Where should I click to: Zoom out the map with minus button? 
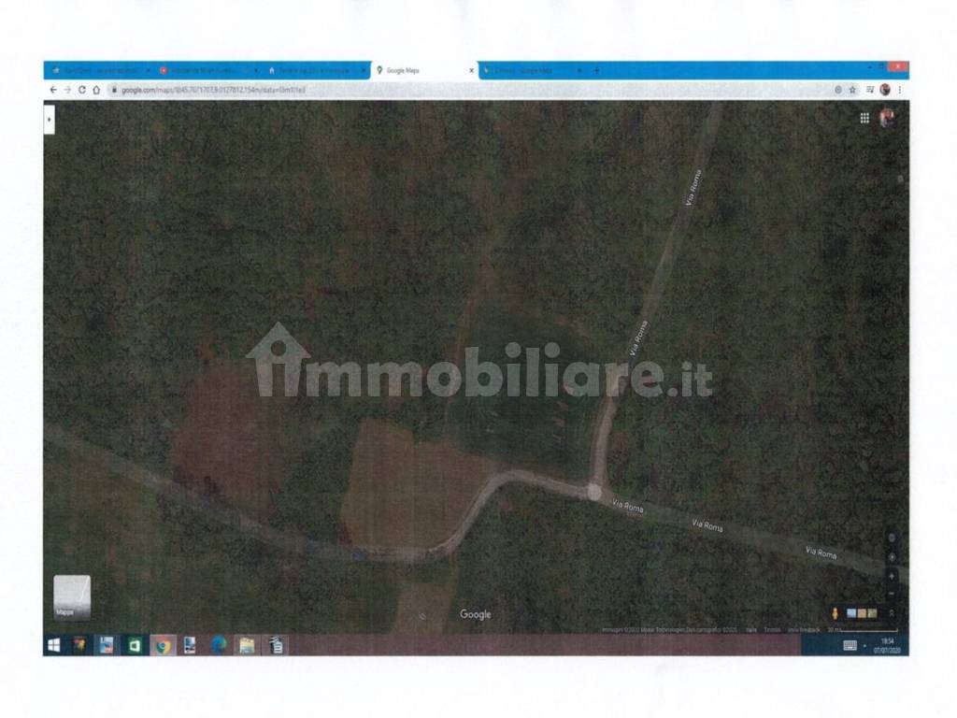point(892,593)
